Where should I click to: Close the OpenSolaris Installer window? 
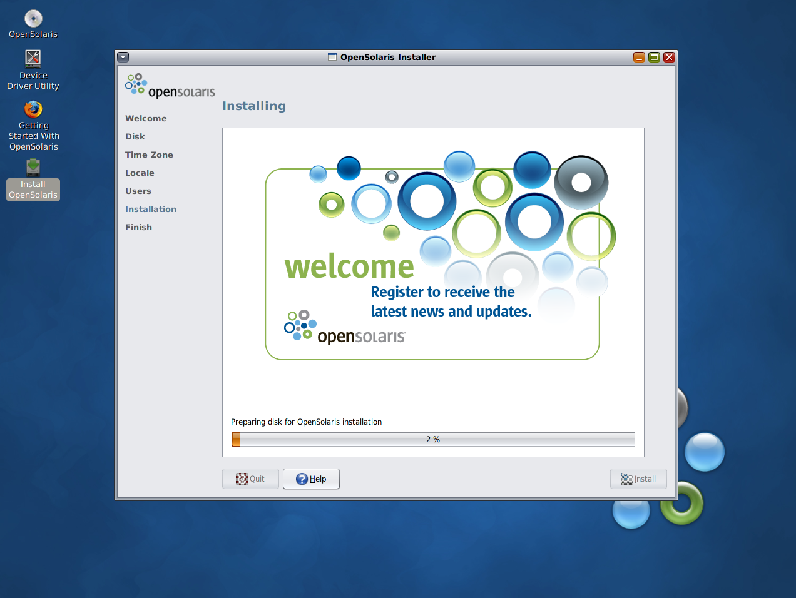coord(669,57)
